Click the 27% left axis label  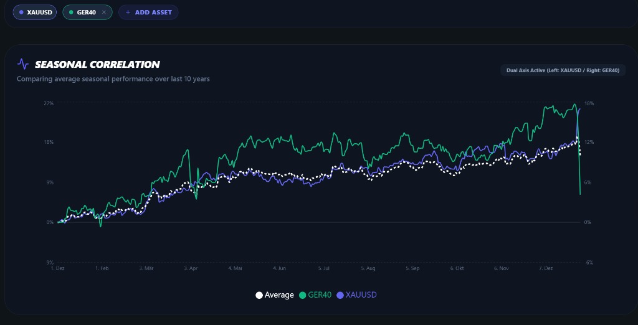click(x=48, y=103)
